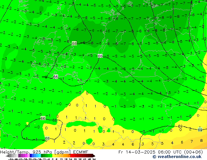The width and height of the screenshot is (207, 160).
Task: Click the '[gdpm]' unit label
Action: pyautogui.click(x=62, y=152)
